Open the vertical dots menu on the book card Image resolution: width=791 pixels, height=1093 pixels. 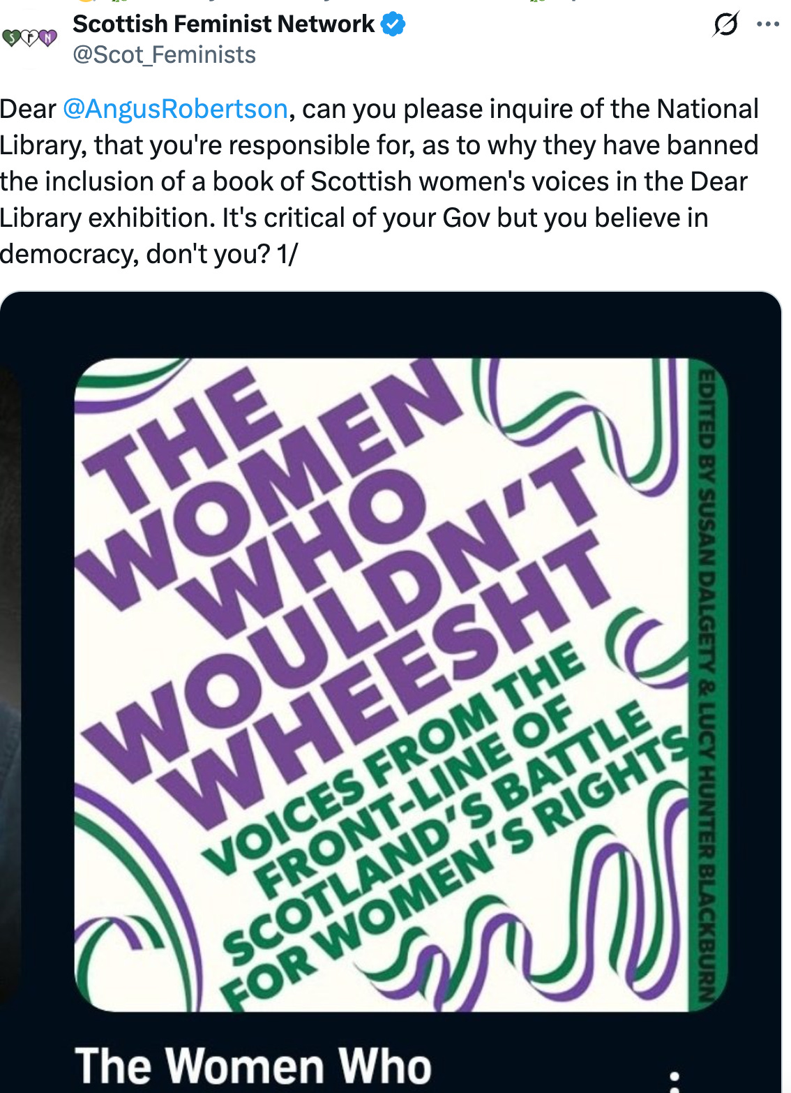674,1080
